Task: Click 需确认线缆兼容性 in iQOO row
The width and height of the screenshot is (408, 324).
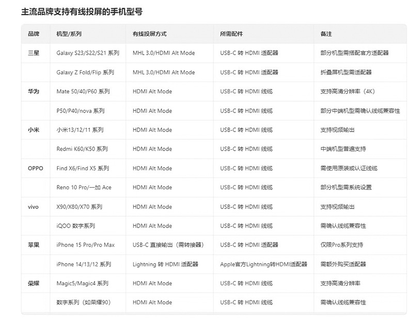Action: pyautogui.click(x=343, y=225)
